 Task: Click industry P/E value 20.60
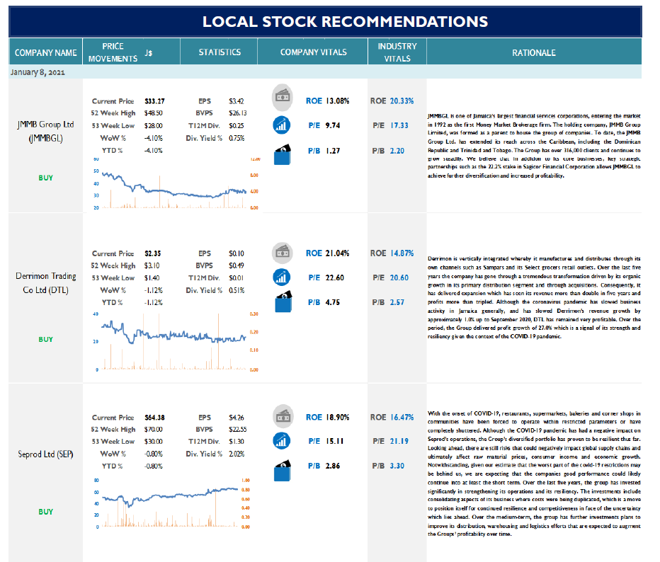399,277
